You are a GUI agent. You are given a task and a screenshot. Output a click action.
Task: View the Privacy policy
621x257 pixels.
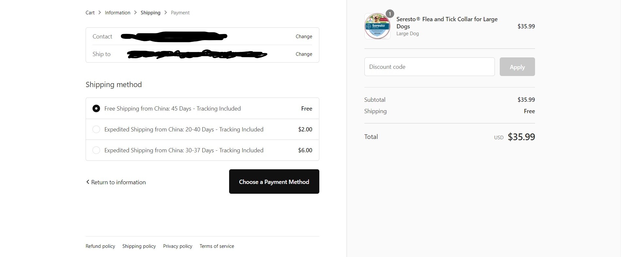(x=177, y=246)
